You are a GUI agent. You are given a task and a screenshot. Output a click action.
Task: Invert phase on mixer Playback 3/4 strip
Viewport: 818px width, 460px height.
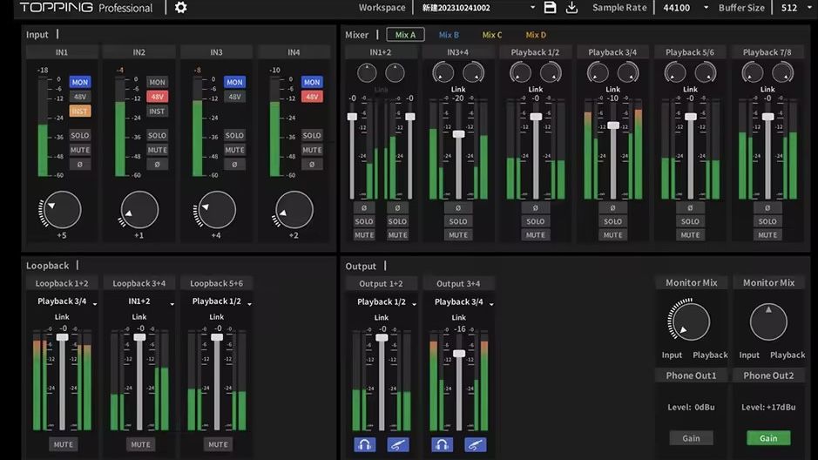612,207
